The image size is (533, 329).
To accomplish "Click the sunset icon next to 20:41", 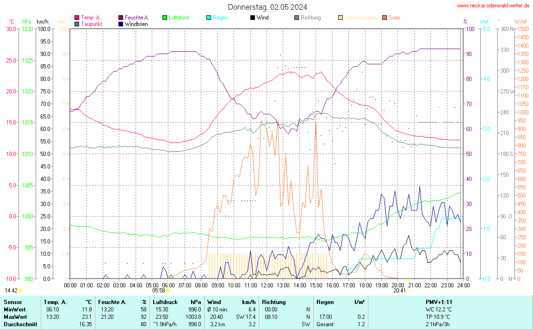I will tap(409, 291).
